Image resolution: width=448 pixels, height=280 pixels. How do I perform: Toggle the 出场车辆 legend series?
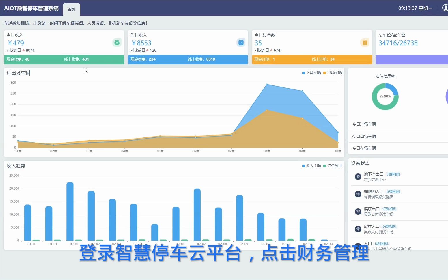(333, 73)
